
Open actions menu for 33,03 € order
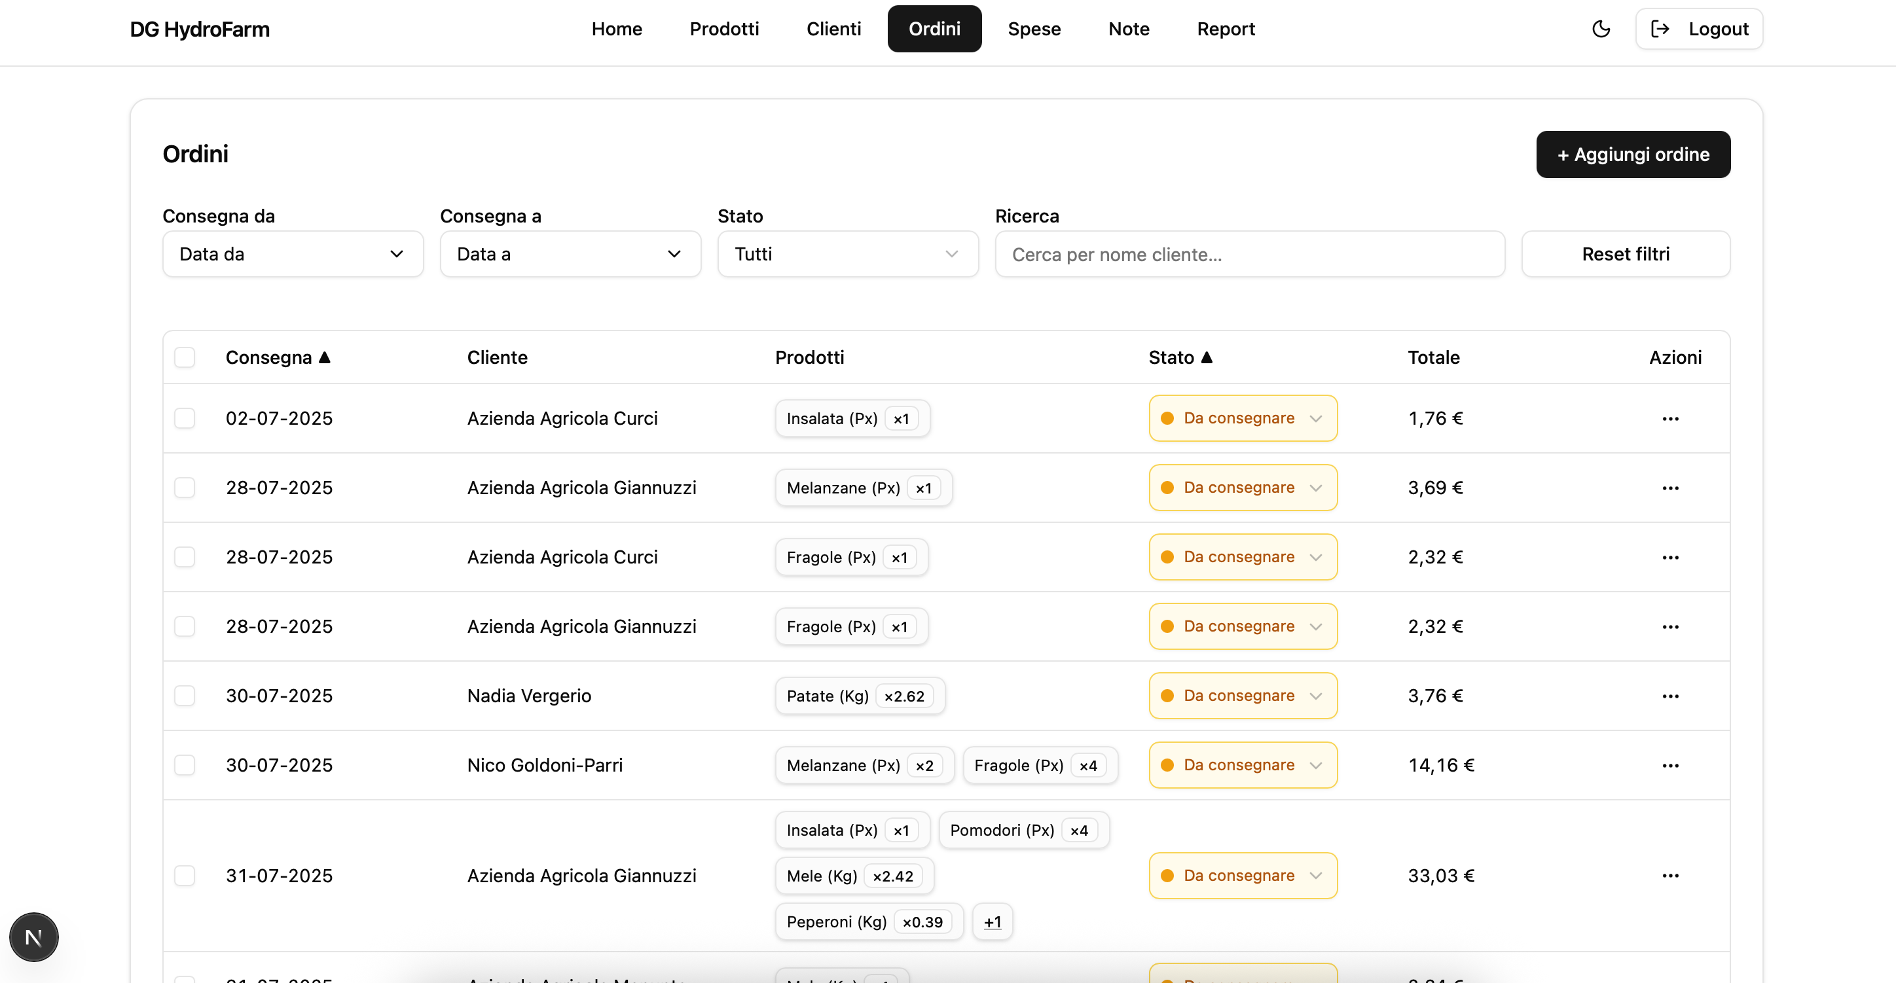(1670, 876)
